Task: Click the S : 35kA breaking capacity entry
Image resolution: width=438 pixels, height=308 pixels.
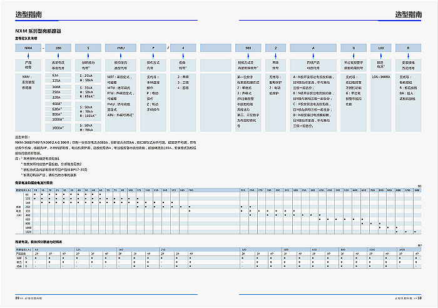Action: click(86, 87)
